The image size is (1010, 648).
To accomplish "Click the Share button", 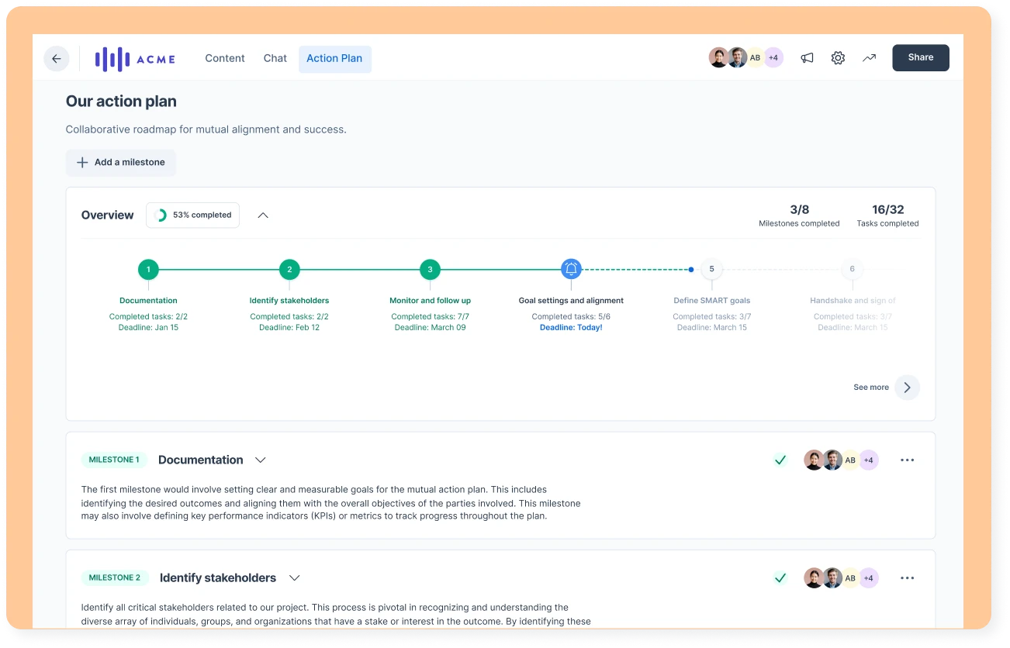I will coord(920,57).
